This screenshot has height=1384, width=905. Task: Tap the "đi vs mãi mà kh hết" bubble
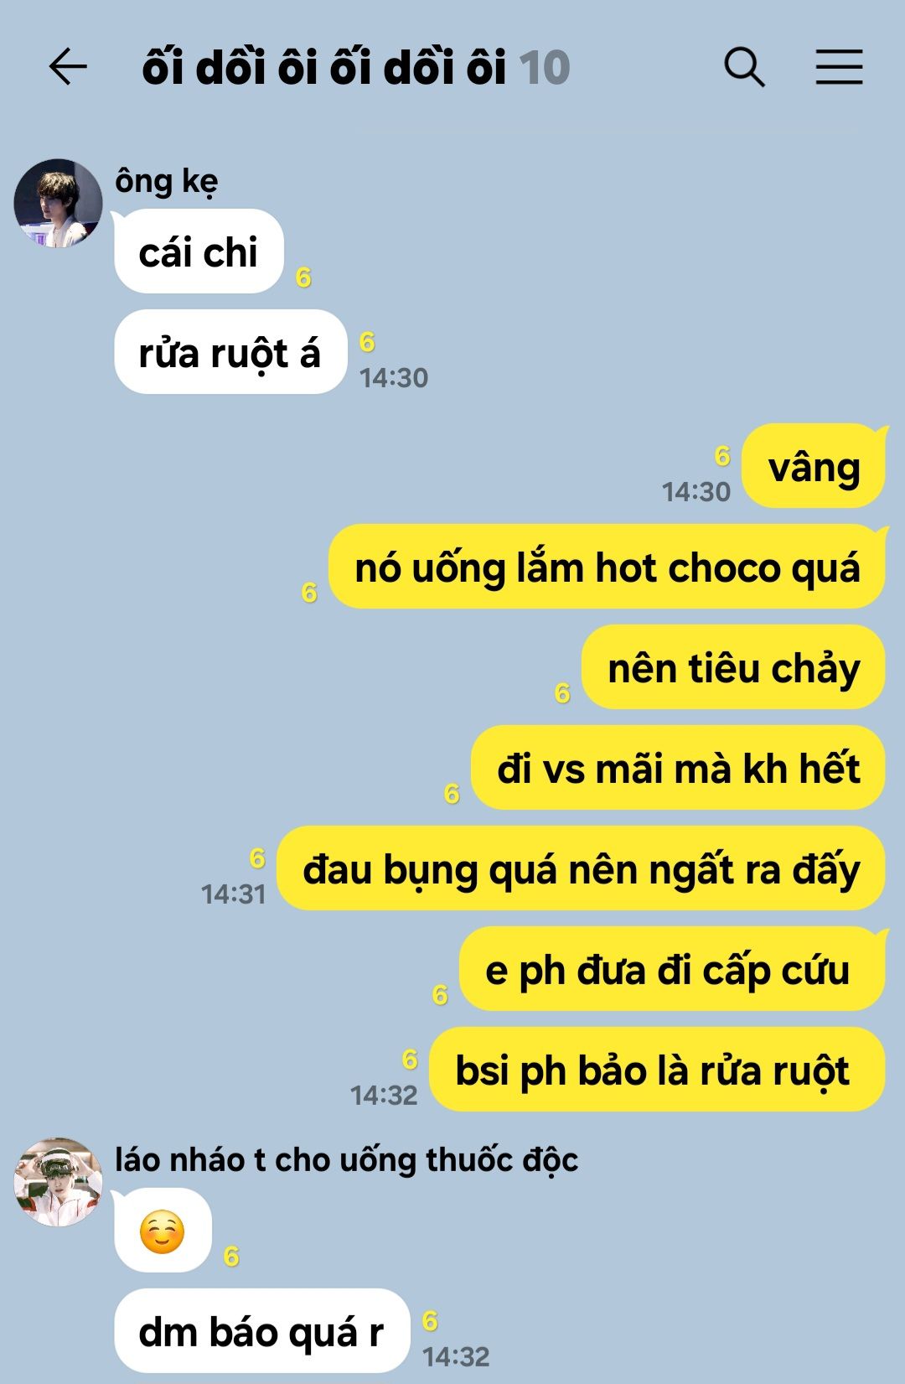click(x=678, y=768)
